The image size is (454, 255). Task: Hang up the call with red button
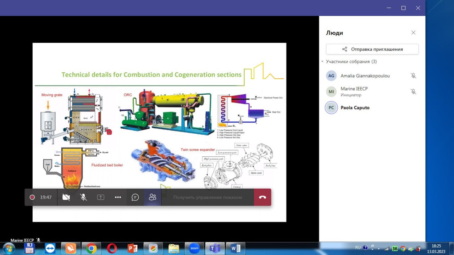pyautogui.click(x=262, y=198)
